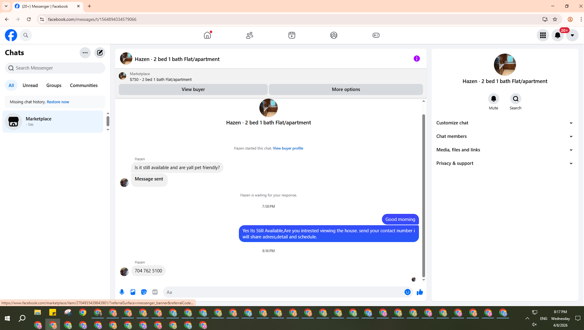Select the Groups chats filter

click(54, 85)
